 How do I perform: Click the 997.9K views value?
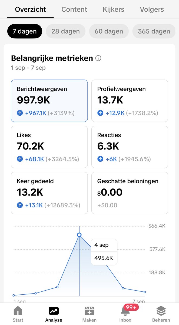[34, 100]
